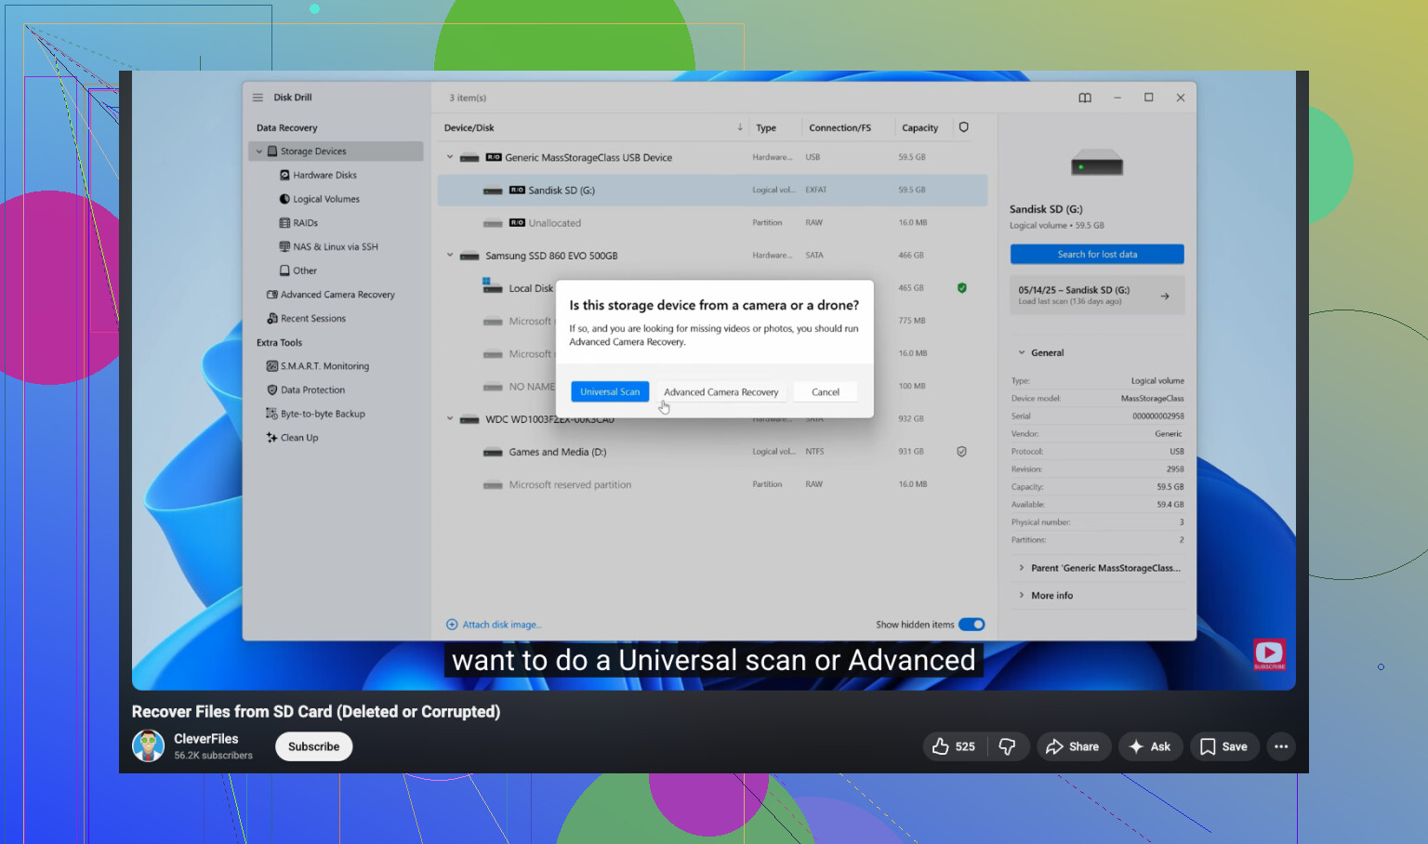Click the NAS & Linux via SSH icon

coord(284,247)
